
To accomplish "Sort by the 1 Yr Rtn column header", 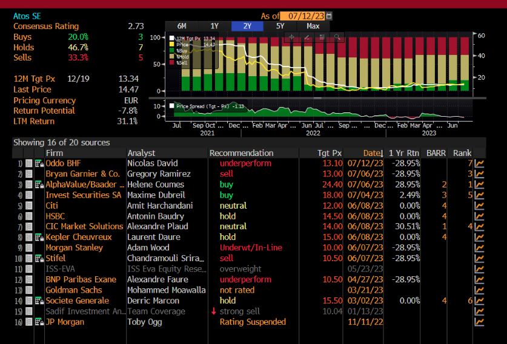I will [403, 153].
